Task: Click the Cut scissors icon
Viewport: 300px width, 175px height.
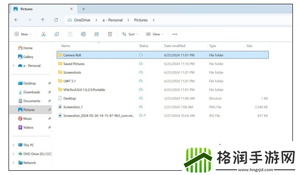Action: pos(43,34)
